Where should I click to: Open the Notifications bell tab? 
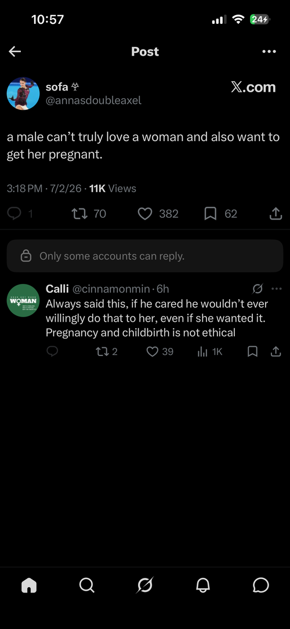coord(203,585)
